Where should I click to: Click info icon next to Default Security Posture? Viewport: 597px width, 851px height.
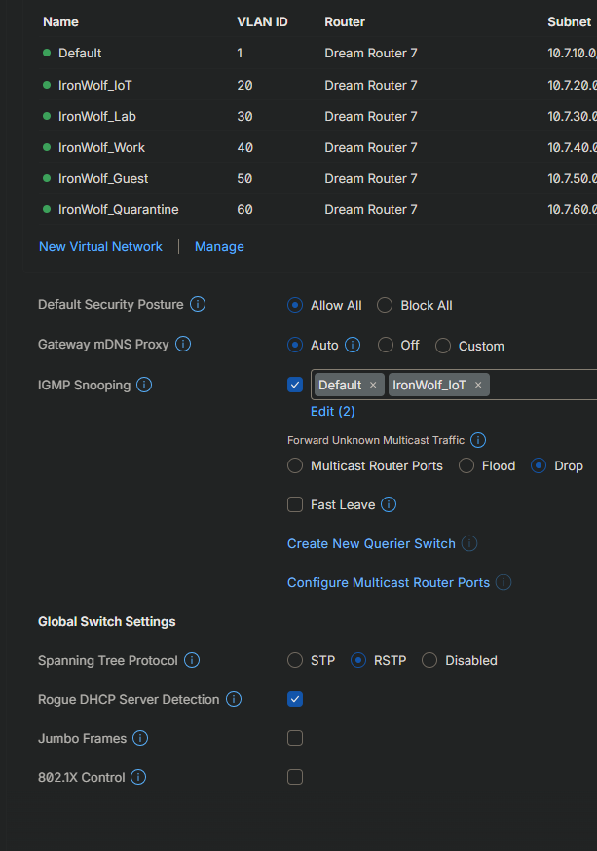tap(198, 305)
